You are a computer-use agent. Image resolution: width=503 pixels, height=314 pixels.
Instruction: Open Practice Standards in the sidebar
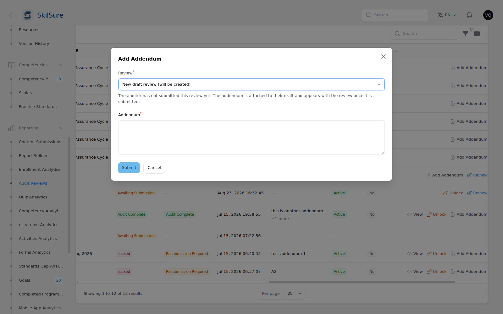[x=38, y=107]
